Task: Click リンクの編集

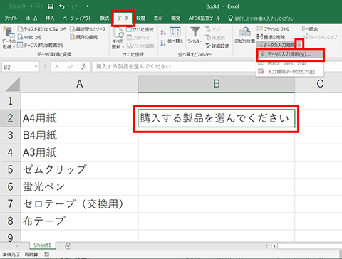Action: tap(140, 46)
